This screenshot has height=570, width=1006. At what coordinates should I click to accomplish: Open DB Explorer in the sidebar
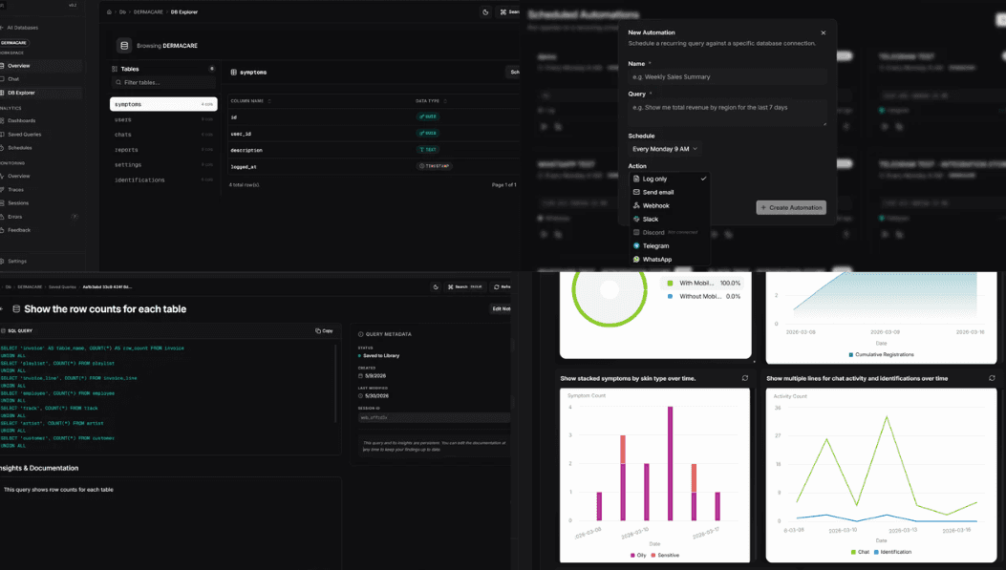pos(41,93)
